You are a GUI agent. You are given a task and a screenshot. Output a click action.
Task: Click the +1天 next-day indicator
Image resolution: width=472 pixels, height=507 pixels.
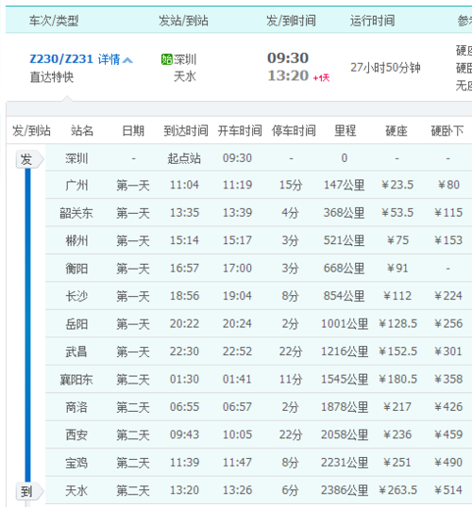(321, 78)
